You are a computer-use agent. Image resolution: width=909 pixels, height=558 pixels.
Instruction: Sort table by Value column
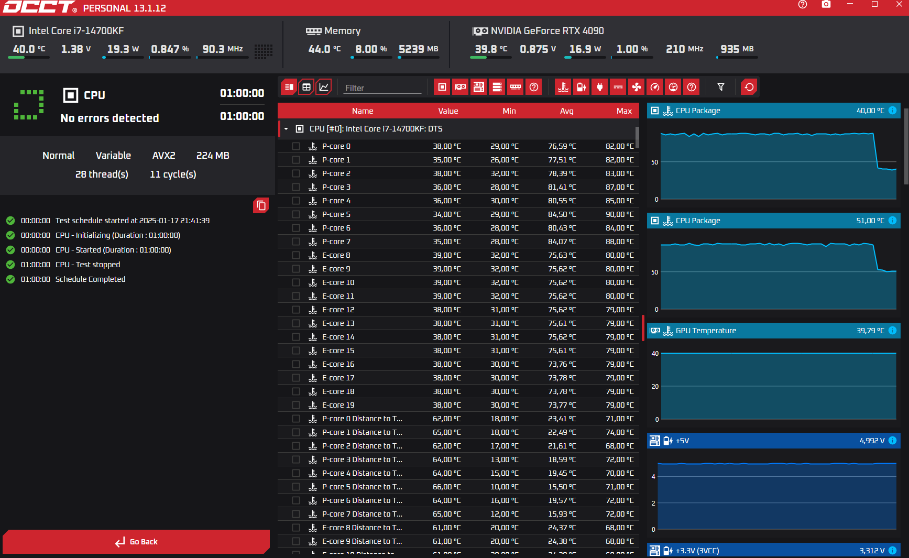coord(448,111)
